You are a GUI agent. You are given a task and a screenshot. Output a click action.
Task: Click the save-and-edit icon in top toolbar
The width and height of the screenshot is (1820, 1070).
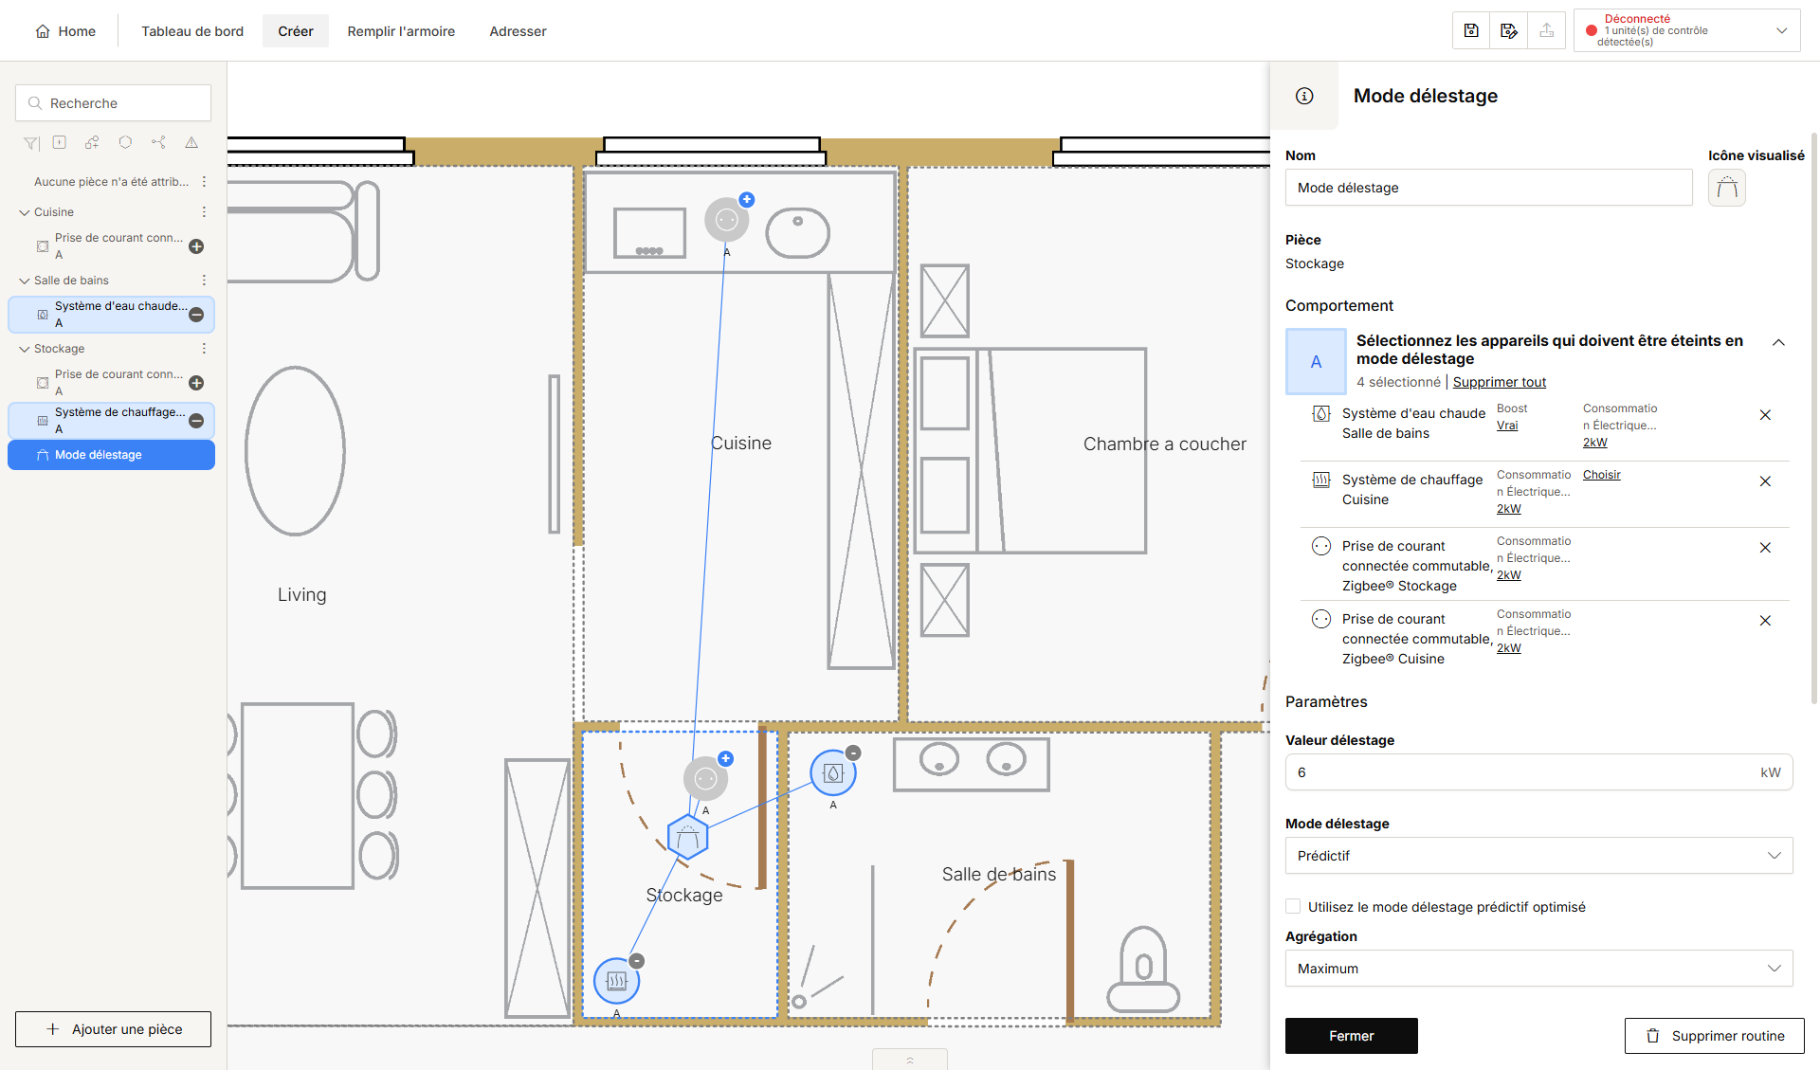tap(1509, 30)
